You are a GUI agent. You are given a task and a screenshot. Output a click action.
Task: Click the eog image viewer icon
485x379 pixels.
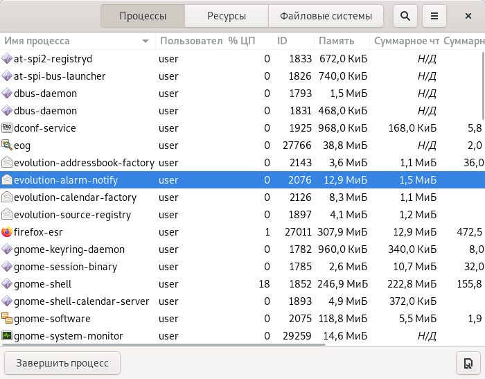[7, 146]
